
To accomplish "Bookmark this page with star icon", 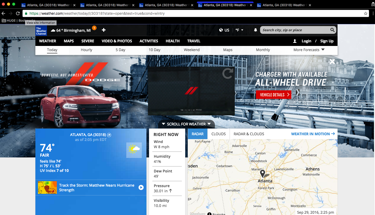I will coord(366,13).
